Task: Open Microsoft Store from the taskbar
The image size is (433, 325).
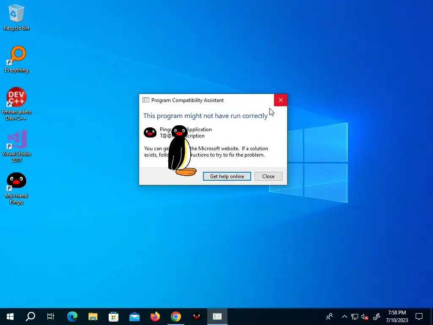Action: tap(113, 317)
